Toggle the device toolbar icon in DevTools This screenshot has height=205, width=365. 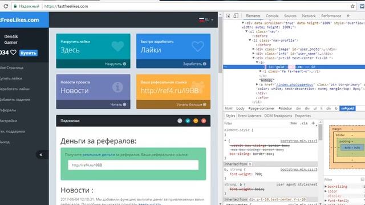point(236,15)
